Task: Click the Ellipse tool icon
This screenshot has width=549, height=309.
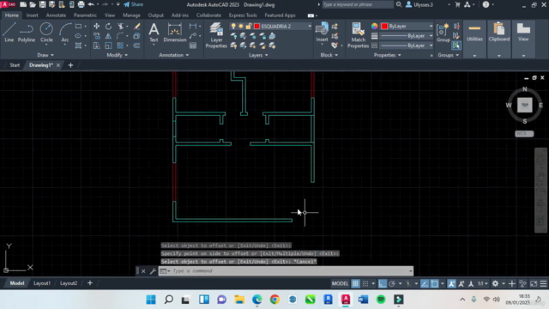Action: (78, 36)
